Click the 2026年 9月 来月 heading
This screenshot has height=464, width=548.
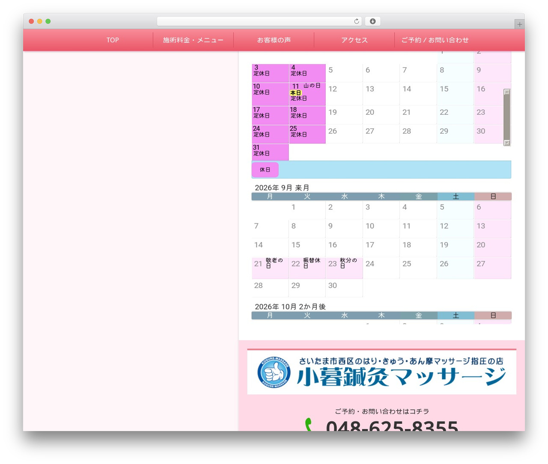282,187
